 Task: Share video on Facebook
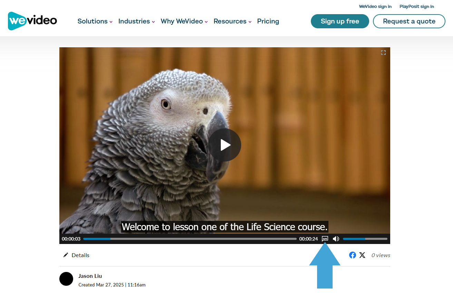coord(352,255)
